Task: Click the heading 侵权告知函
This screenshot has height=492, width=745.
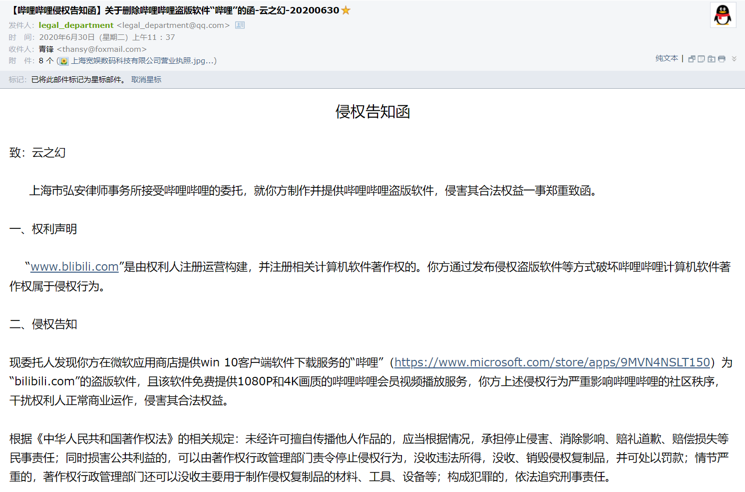Action: click(x=372, y=112)
